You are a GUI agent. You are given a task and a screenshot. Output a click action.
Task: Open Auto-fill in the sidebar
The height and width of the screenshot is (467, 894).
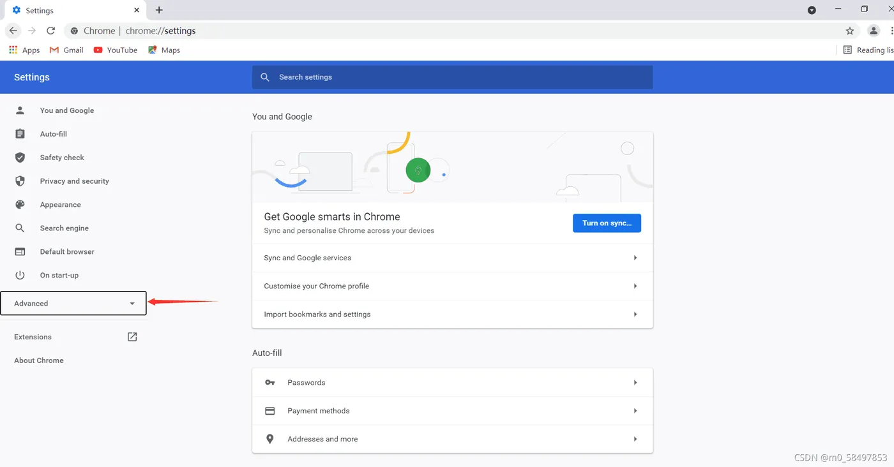[x=54, y=134]
